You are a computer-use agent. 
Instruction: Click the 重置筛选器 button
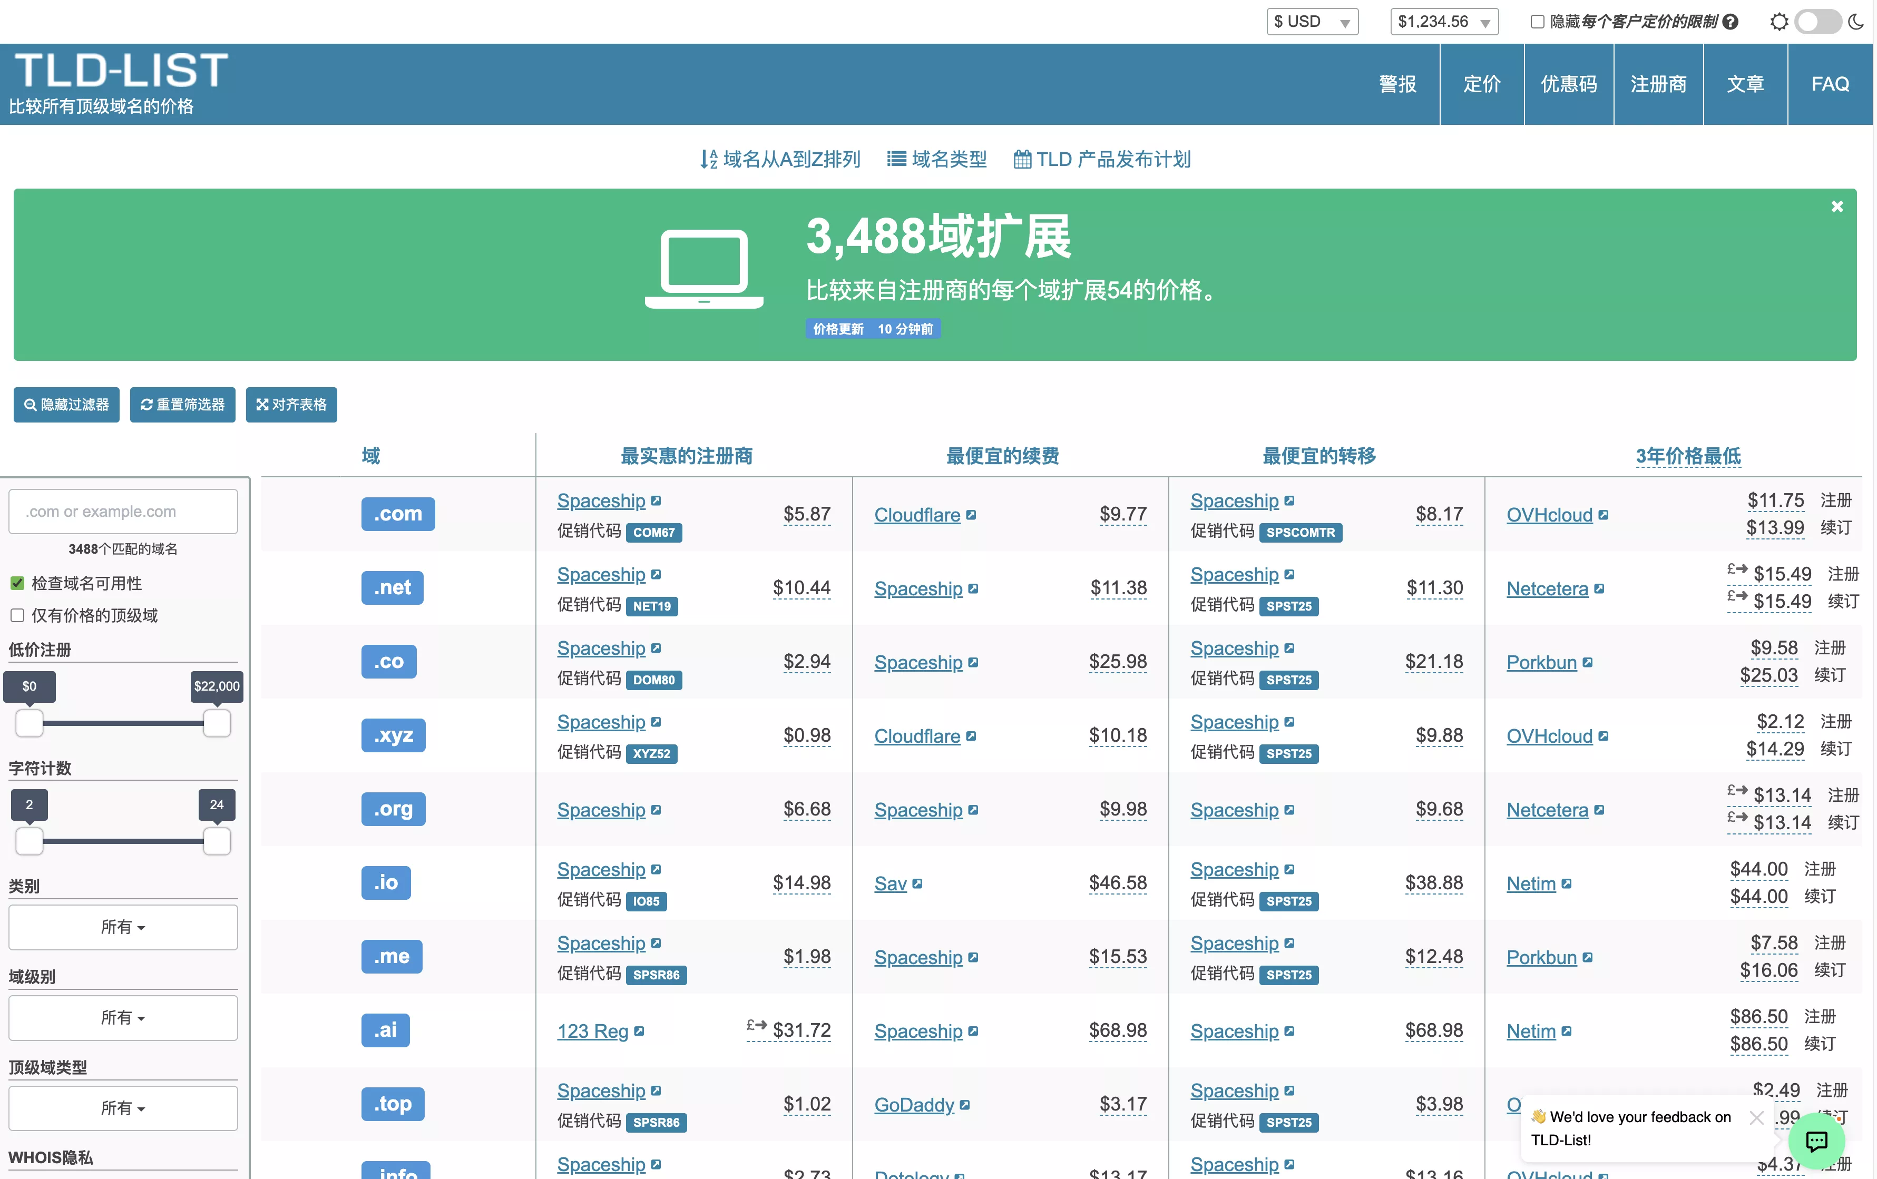click(x=182, y=405)
